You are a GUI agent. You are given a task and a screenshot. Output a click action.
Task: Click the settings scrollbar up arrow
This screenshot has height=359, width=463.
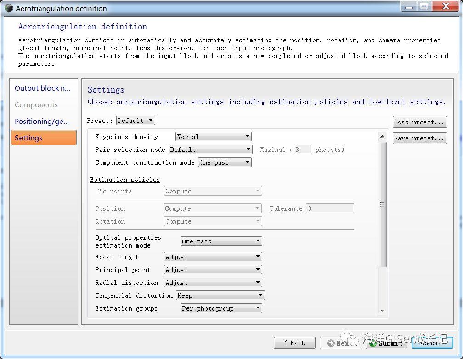pyautogui.click(x=382, y=136)
